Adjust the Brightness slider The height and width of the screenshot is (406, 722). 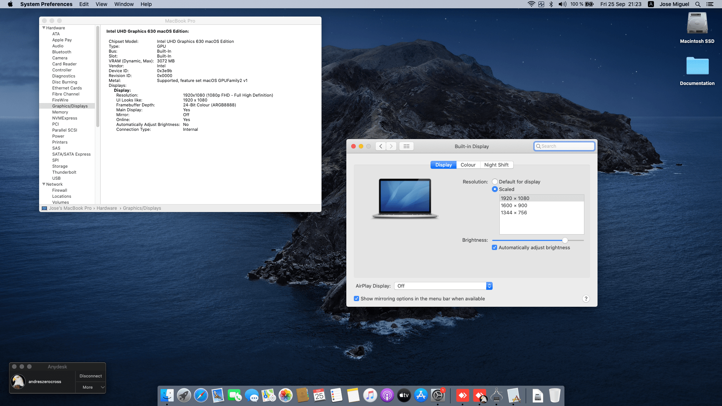565,241
